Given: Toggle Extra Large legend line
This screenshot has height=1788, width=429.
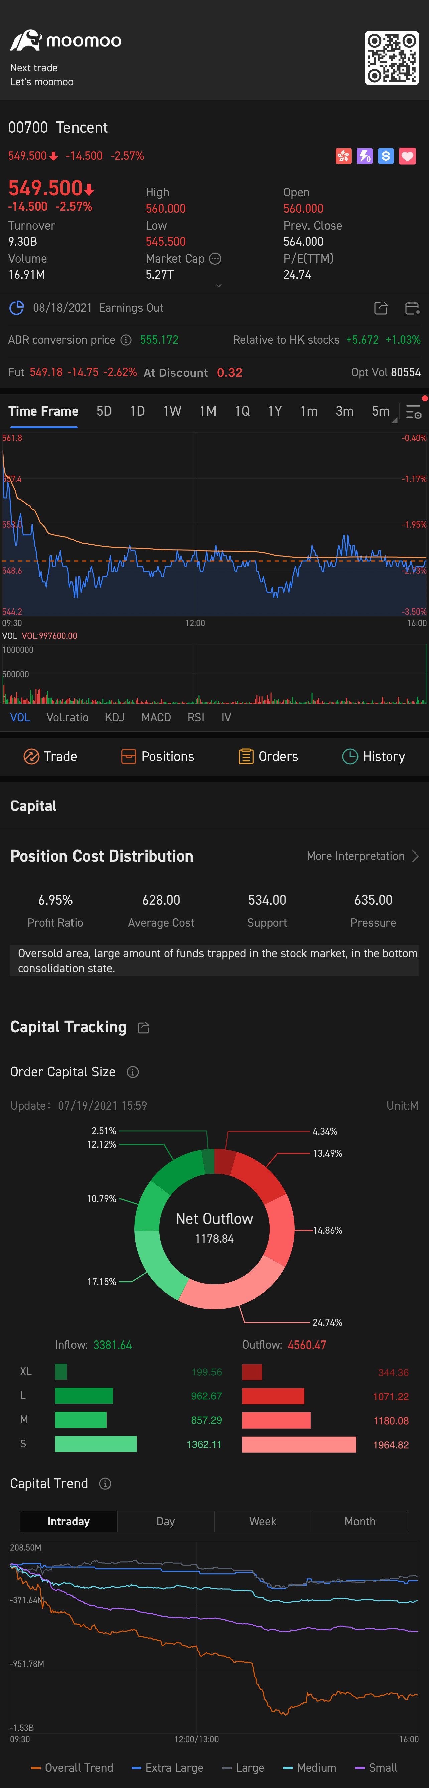Looking at the screenshot, I should (167, 1767).
